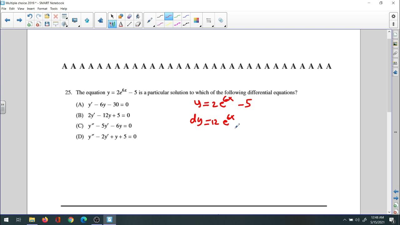
Task: Choose the Line tool
Action: tap(129, 24)
